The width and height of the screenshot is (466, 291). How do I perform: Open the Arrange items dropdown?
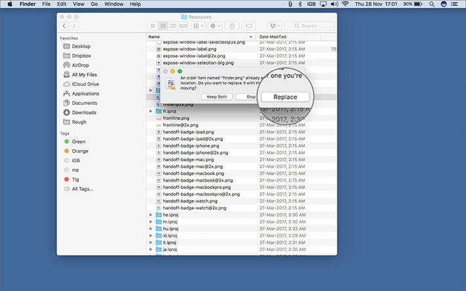point(198,26)
